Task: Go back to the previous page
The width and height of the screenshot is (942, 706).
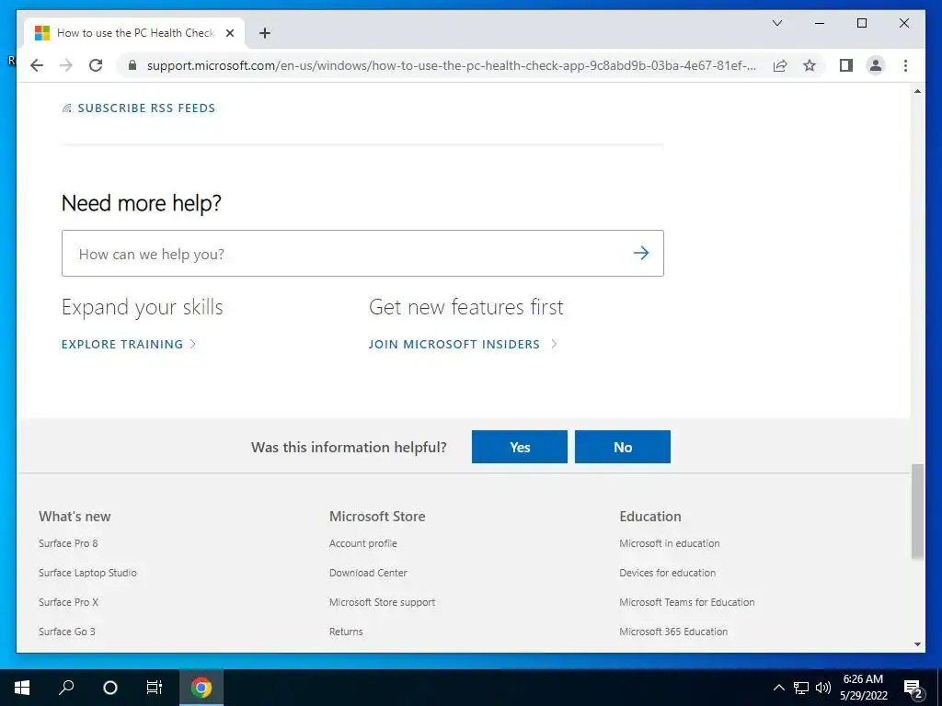Action: click(37, 65)
